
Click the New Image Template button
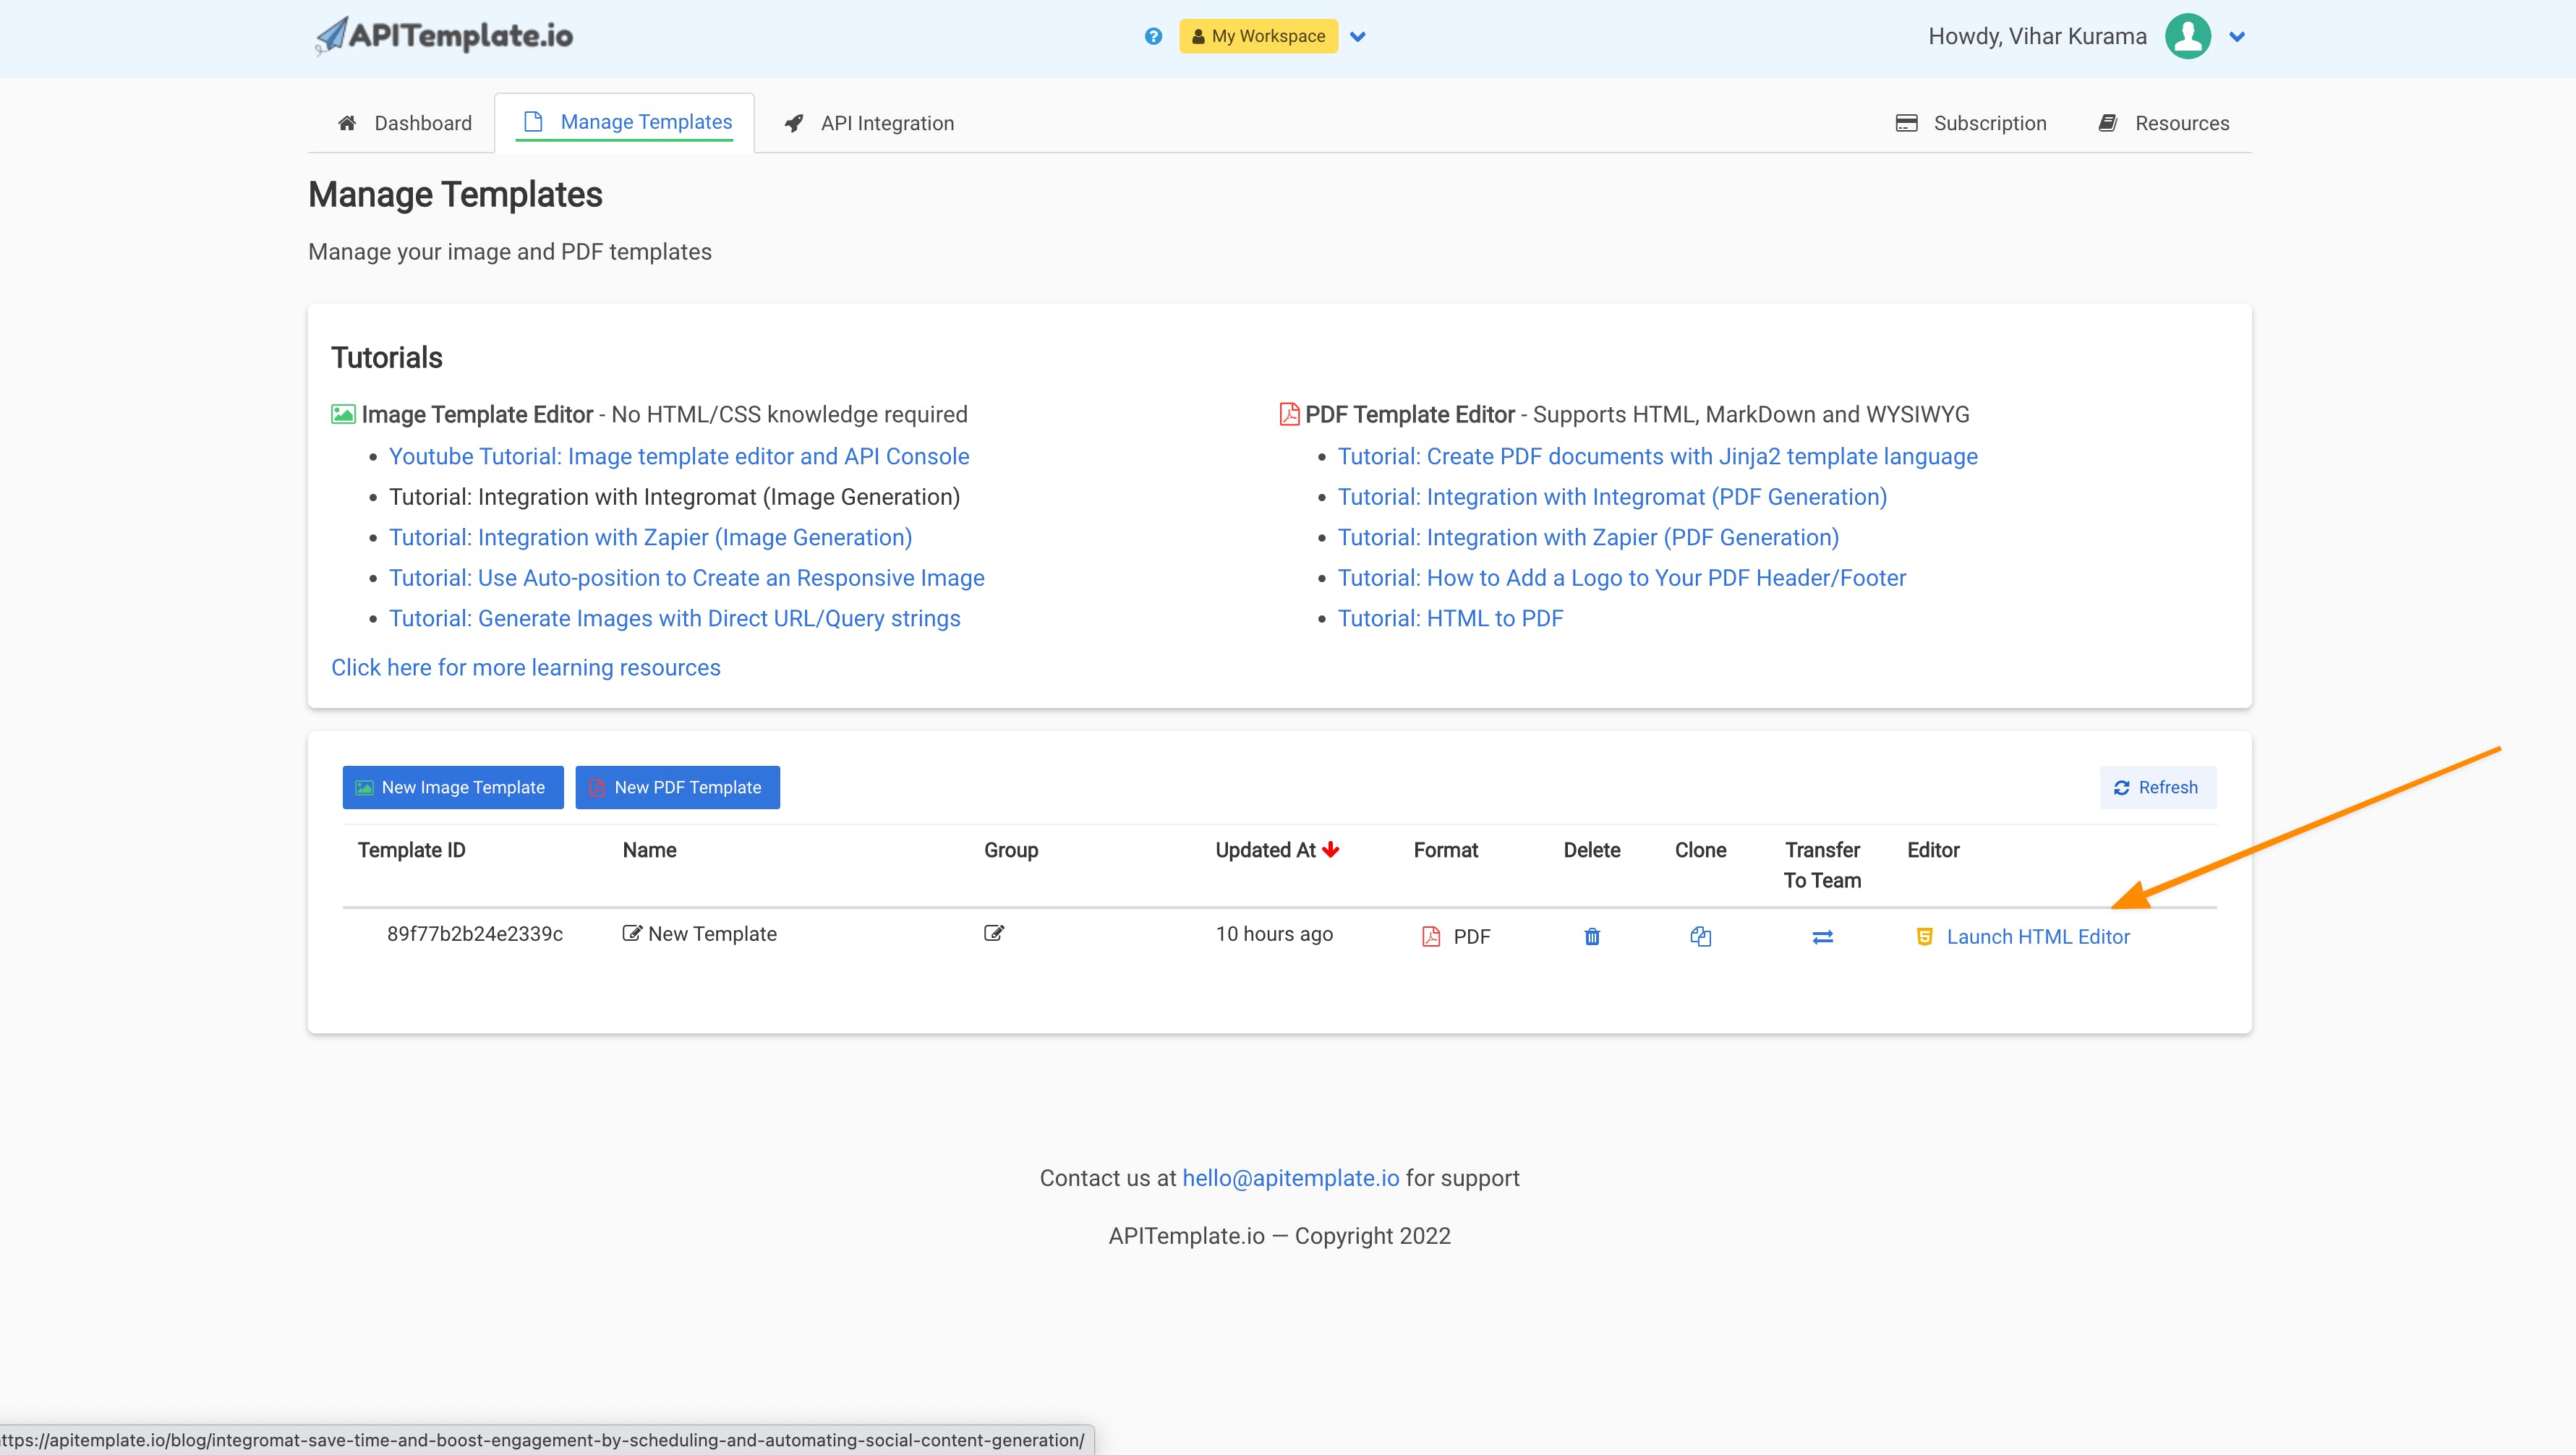[x=453, y=787]
